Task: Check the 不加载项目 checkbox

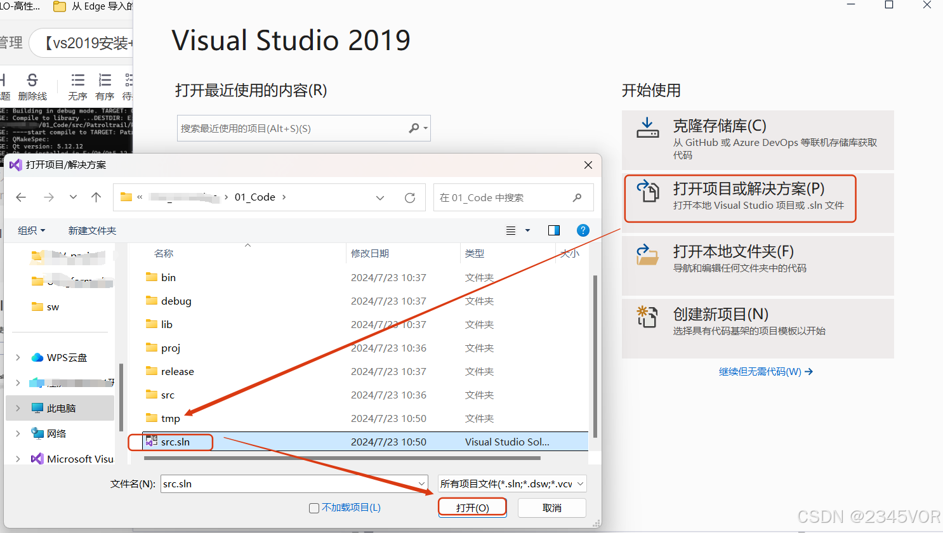Action: 313,508
